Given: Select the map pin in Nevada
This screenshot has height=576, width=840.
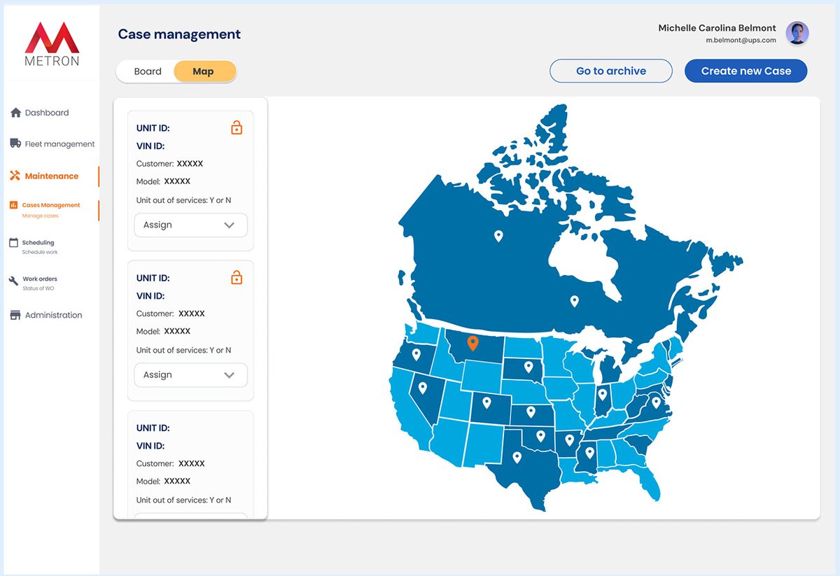Looking at the screenshot, I should pyautogui.click(x=423, y=387).
